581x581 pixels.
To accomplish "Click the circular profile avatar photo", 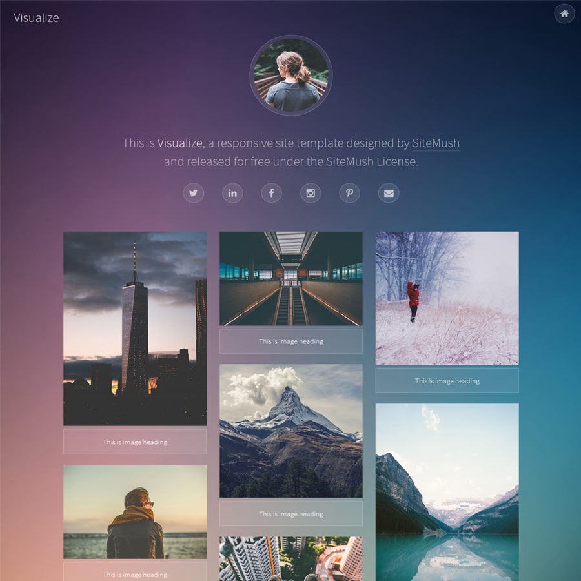I will click(290, 75).
